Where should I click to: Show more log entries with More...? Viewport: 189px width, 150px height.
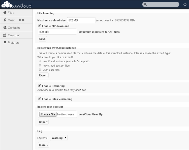pos(43,145)
